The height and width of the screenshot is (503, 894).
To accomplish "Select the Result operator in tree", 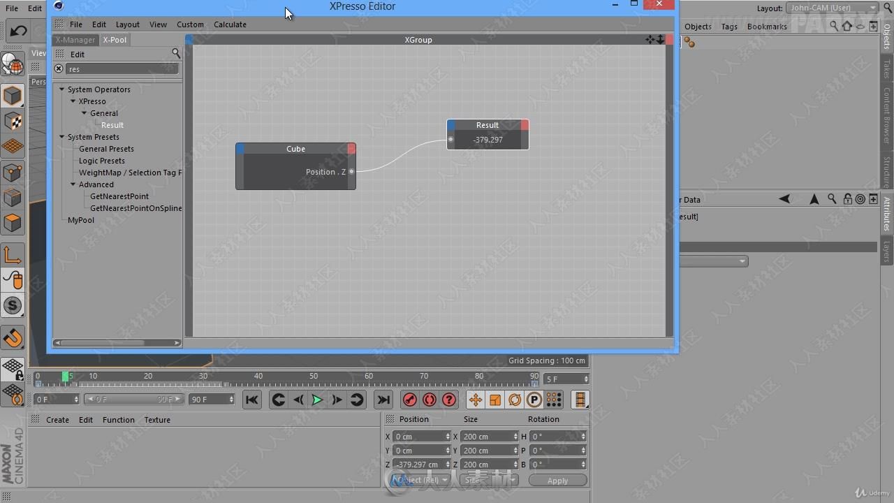I will 112,125.
